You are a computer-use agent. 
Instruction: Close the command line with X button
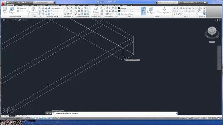point(47,113)
